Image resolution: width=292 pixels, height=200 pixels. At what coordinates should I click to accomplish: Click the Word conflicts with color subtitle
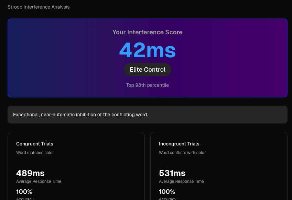(182, 153)
